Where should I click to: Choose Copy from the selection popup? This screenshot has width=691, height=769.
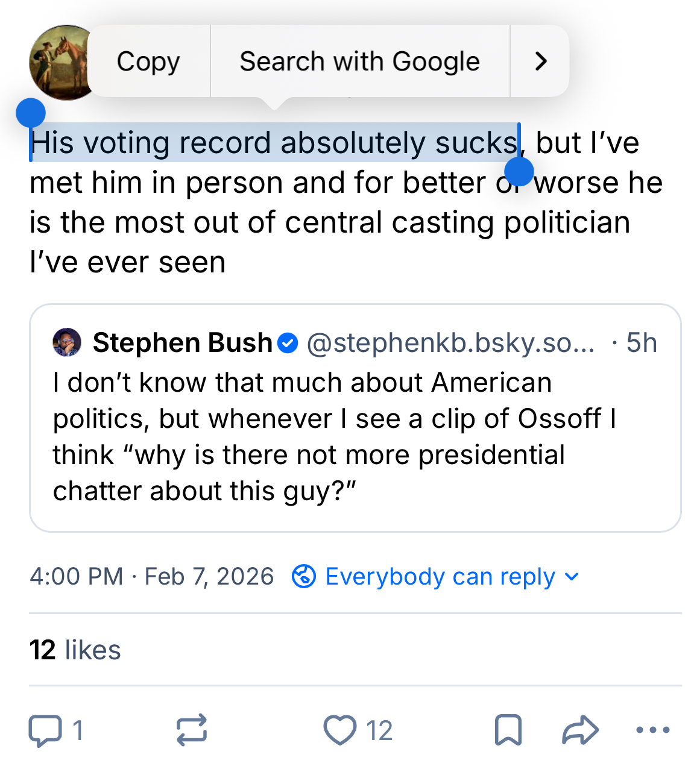coord(148,61)
